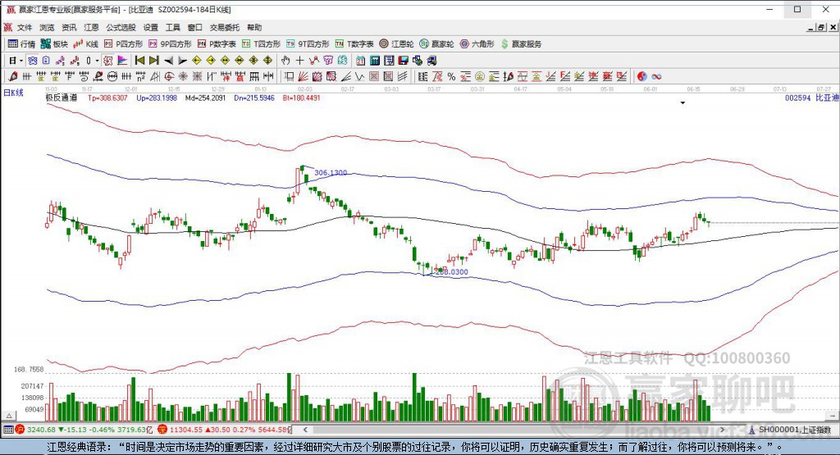The width and height of the screenshot is (840, 455).
Task: Open 赢家服务 from toolbar
Action: click(x=521, y=44)
